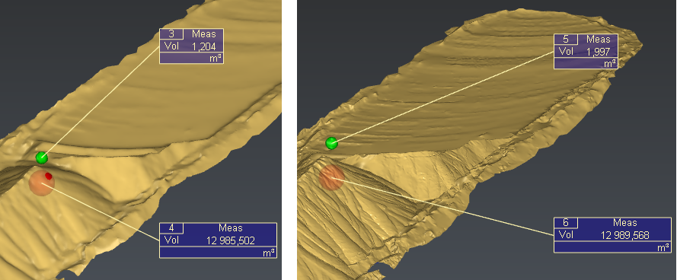Click the Vol cell in label 5

coord(566,51)
